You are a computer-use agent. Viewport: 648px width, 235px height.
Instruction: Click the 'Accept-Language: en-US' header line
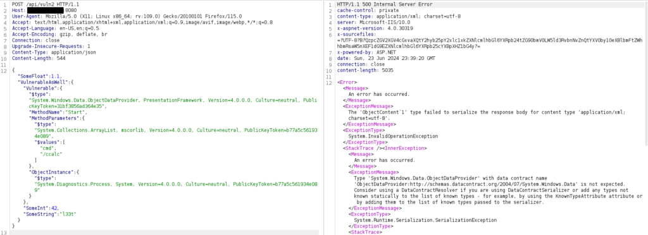(x=55, y=28)
